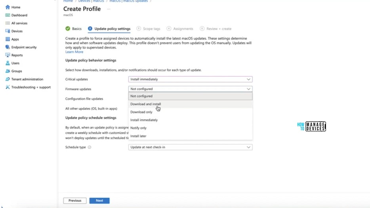Click the Troubleshooting + support wrench icon
The width and height of the screenshot is (370, 208).
(8, 87)
